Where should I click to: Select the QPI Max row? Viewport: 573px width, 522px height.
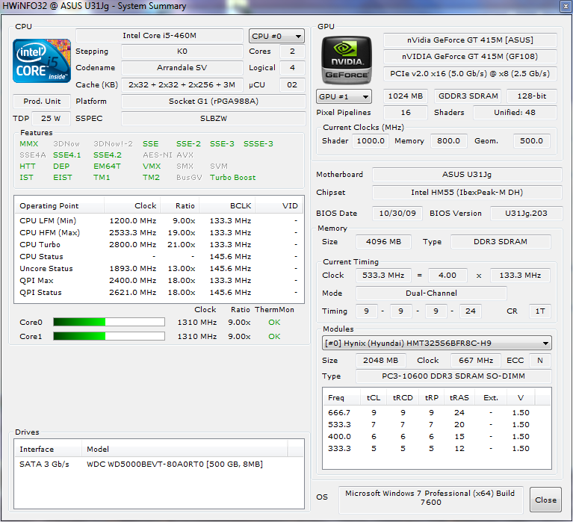click(159, 281)
